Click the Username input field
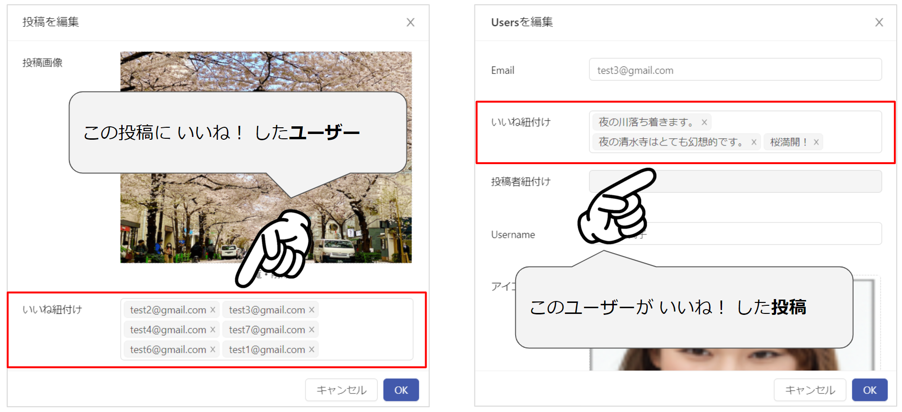Screen dimensions: 902x412 [735, 234]
